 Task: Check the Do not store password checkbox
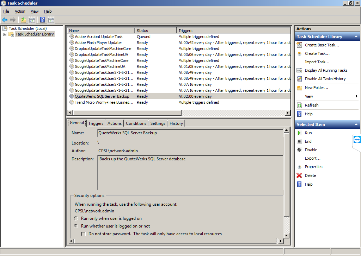click(83, 234)
